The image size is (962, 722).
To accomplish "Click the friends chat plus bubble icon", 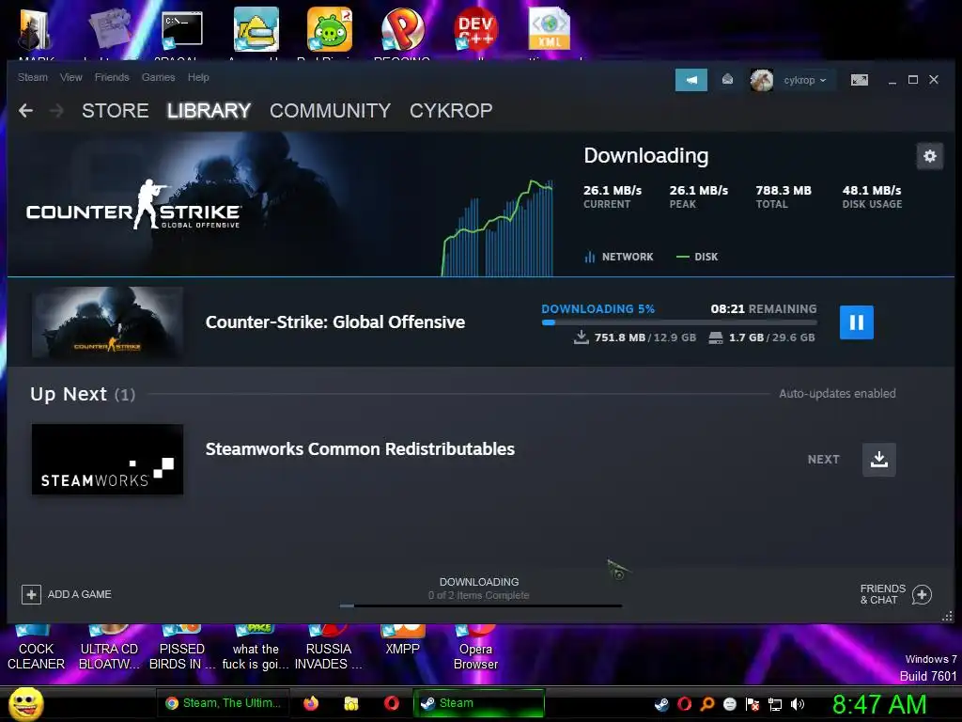I will point(922,594).
